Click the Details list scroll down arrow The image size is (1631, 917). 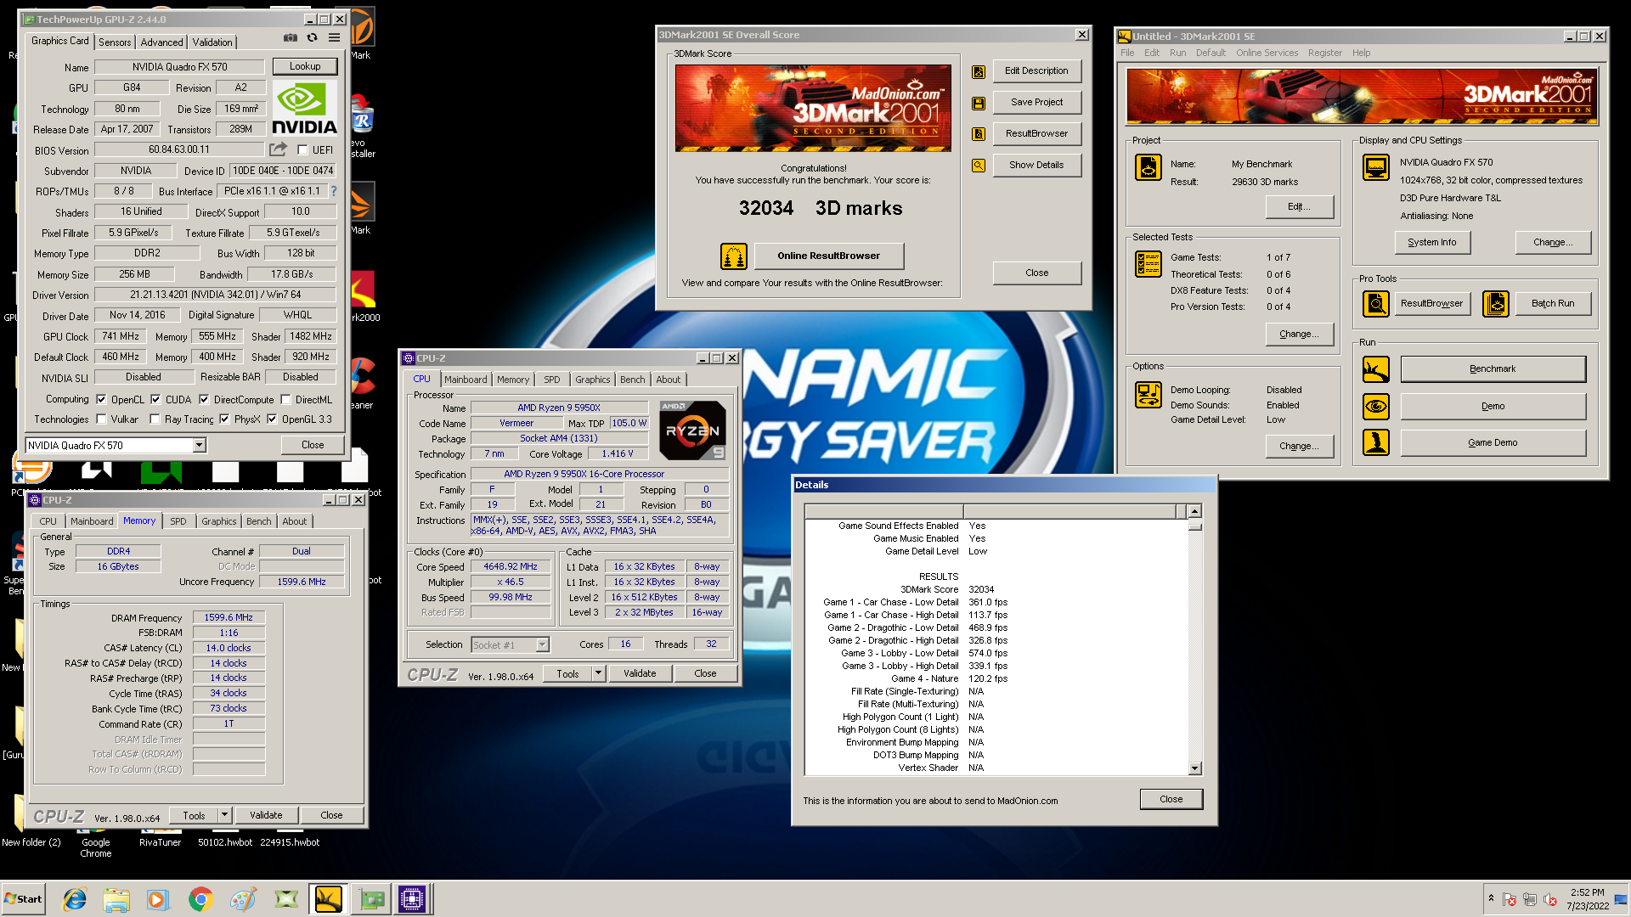click(1194, 768)
